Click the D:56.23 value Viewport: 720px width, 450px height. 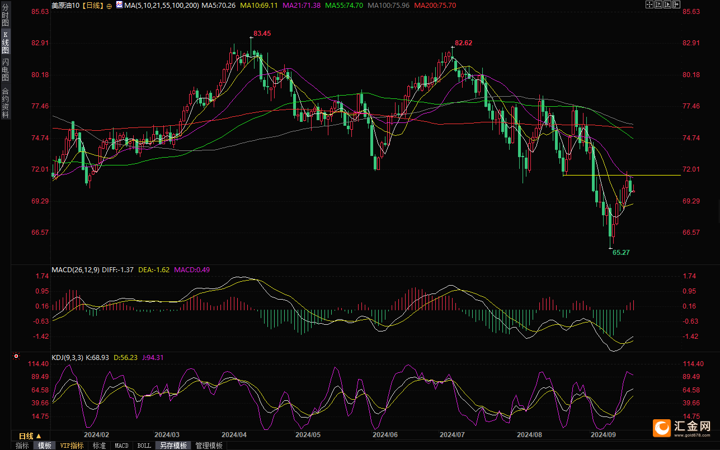click(x=126, y=357)
